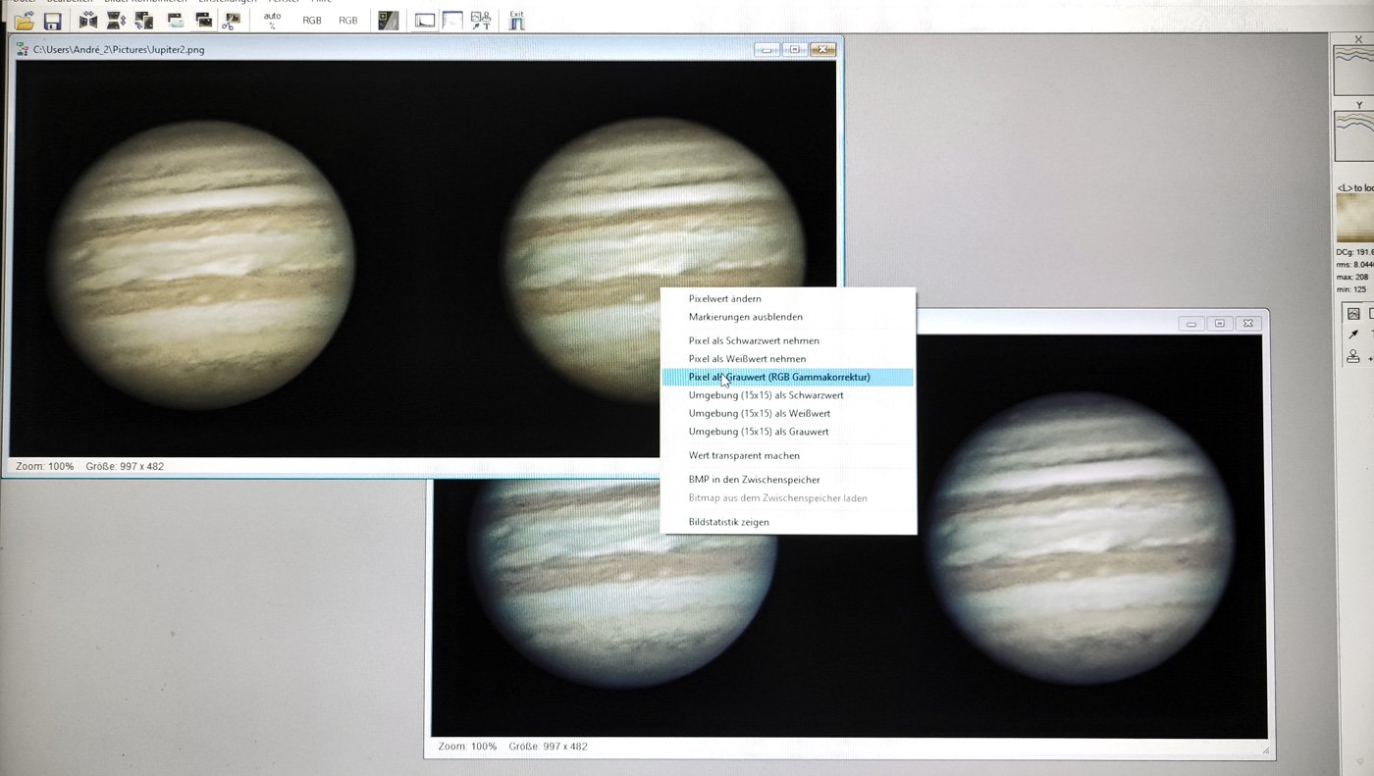Click the Y profile graph in the right panel
Image resolution: width=1374 pixels, height=776 pixels.
(x=1353, y=134)
